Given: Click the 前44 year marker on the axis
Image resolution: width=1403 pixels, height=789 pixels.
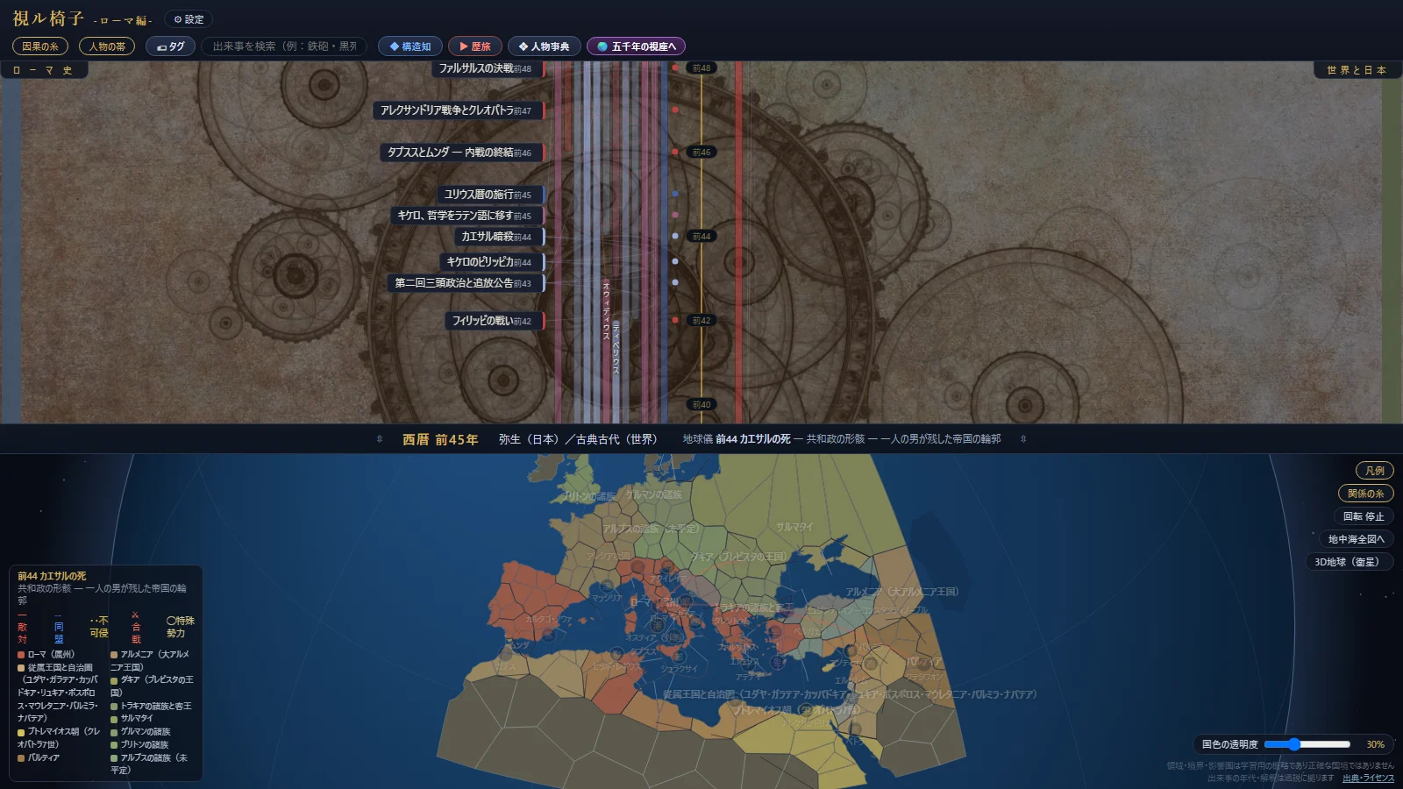Looking at the screenshot, I should [x=701, y=237].
